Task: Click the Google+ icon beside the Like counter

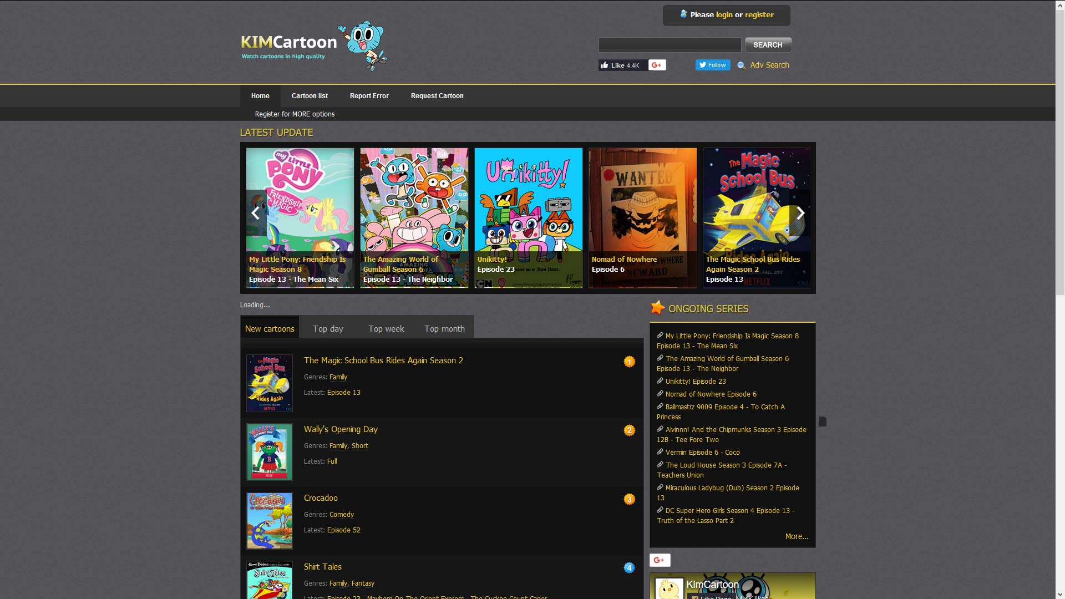Action: [x=657, y=65]
